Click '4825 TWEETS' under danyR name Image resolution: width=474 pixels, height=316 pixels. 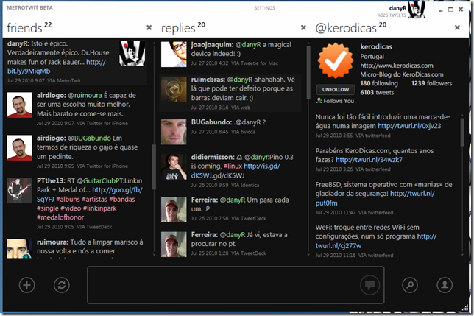pos(392,15)
